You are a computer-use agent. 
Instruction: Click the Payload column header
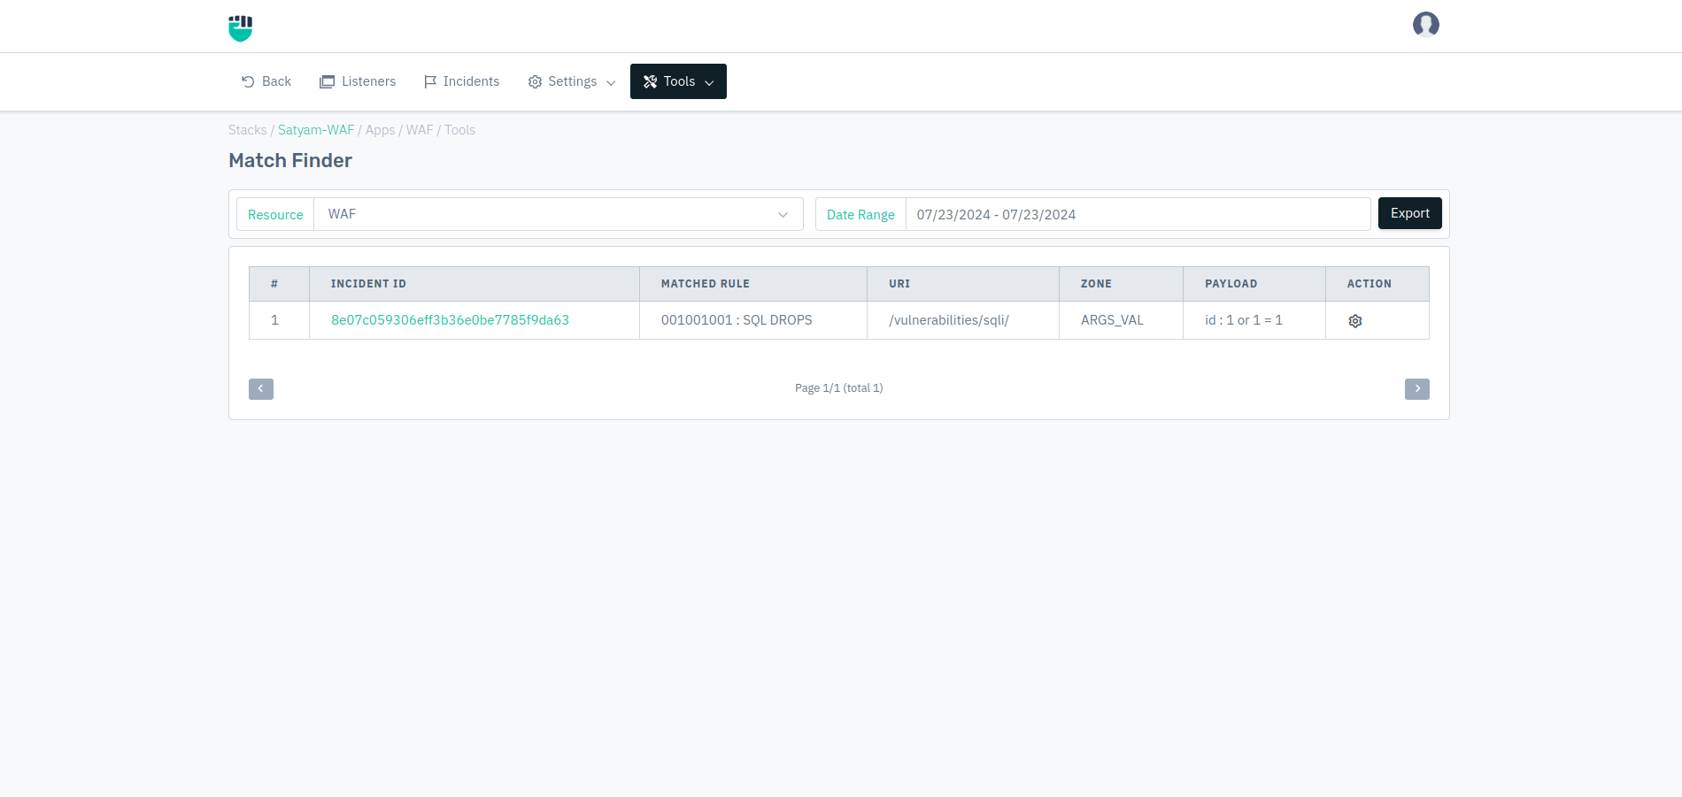point(1254,284)
